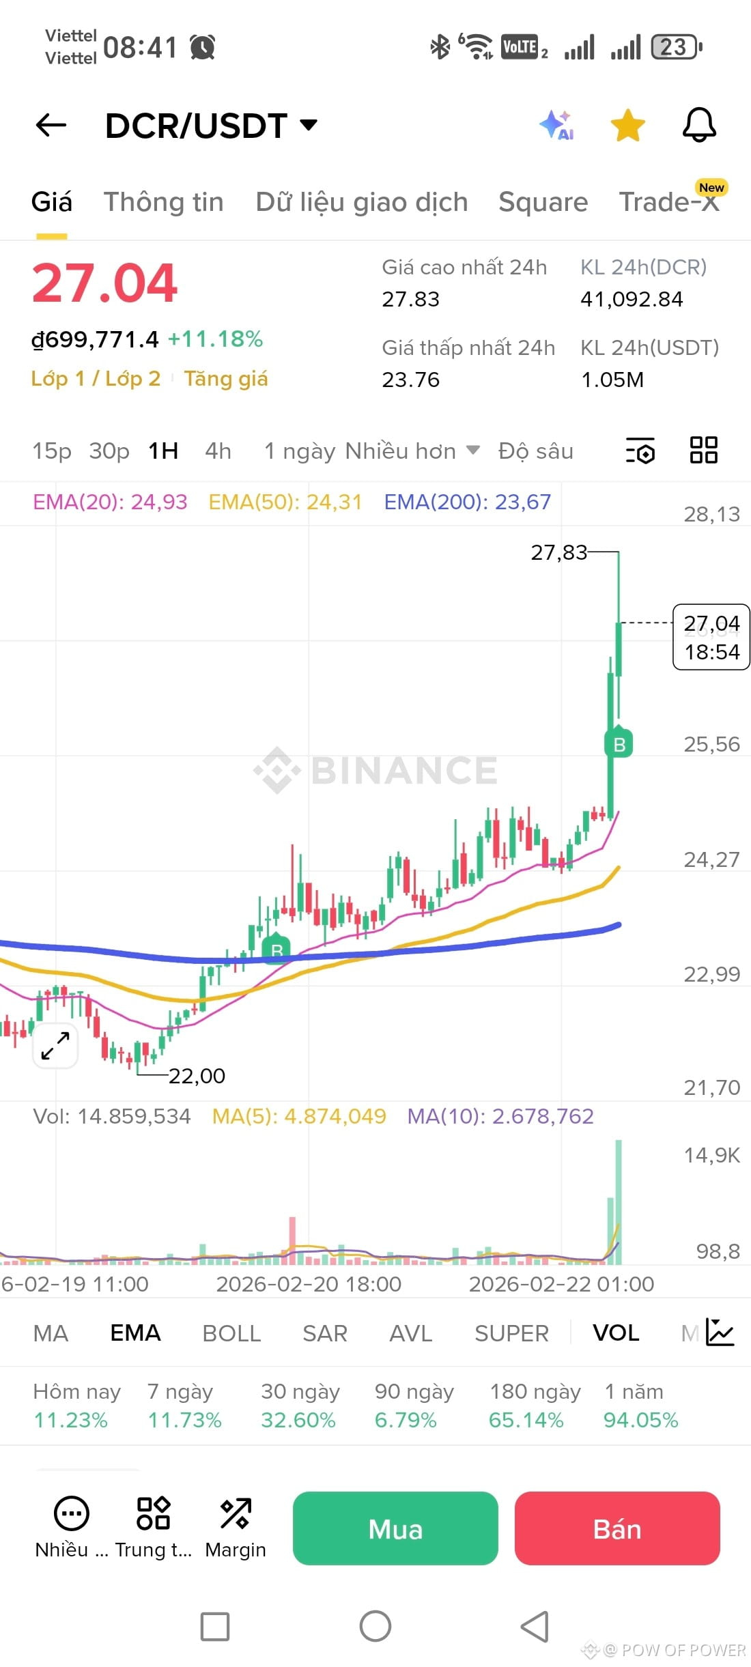Tap the Vol: 14.859,534 label
The height and width of the screenshot is (1667, 751).
pyautogui.click(x=112, y=1116)
